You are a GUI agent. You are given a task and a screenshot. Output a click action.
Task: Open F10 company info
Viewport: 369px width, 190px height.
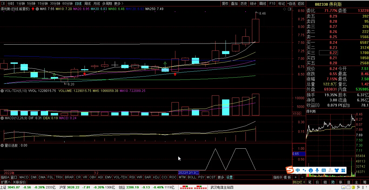coord(272,4)
